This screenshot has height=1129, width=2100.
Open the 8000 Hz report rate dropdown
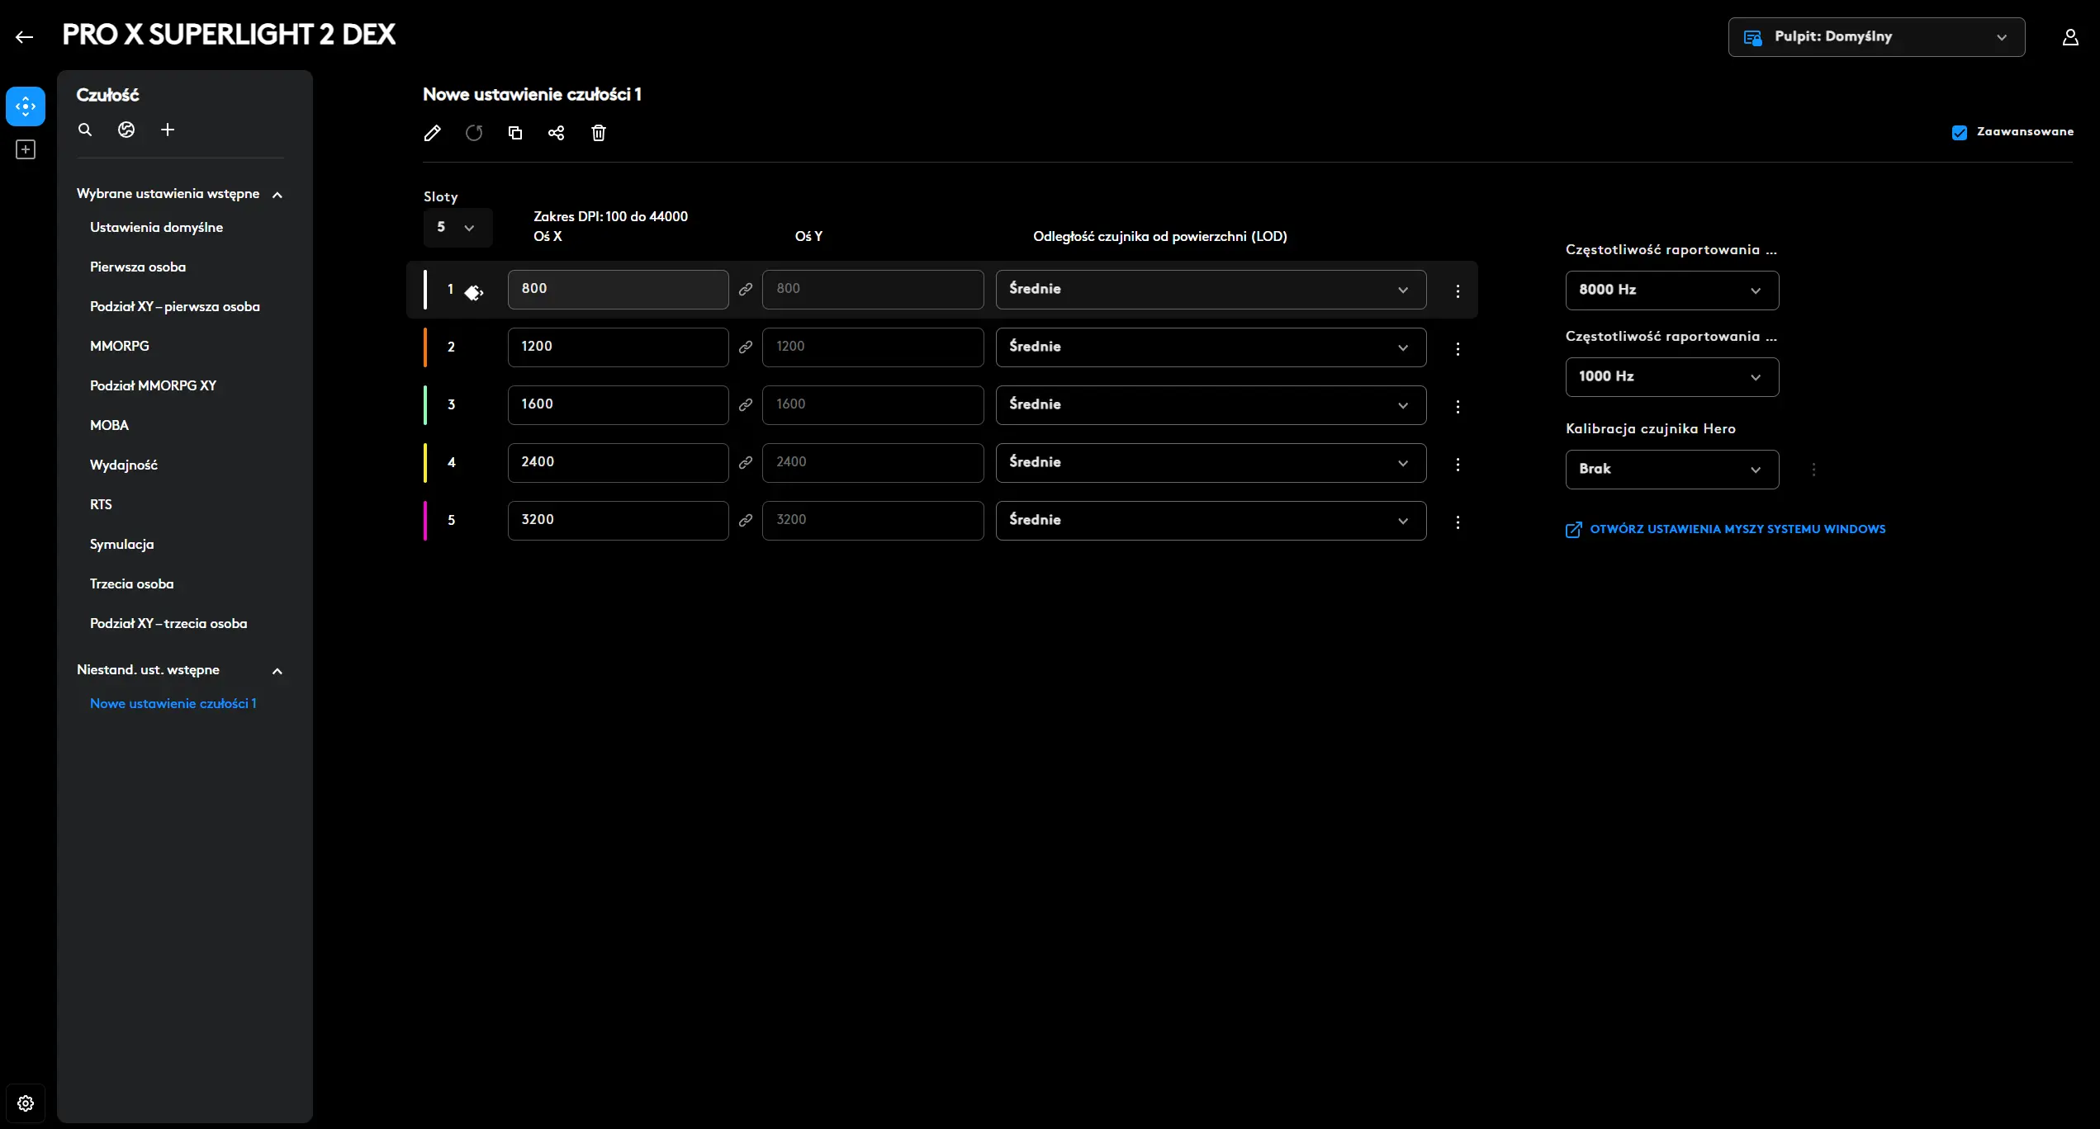click(x=1671, y=291)
